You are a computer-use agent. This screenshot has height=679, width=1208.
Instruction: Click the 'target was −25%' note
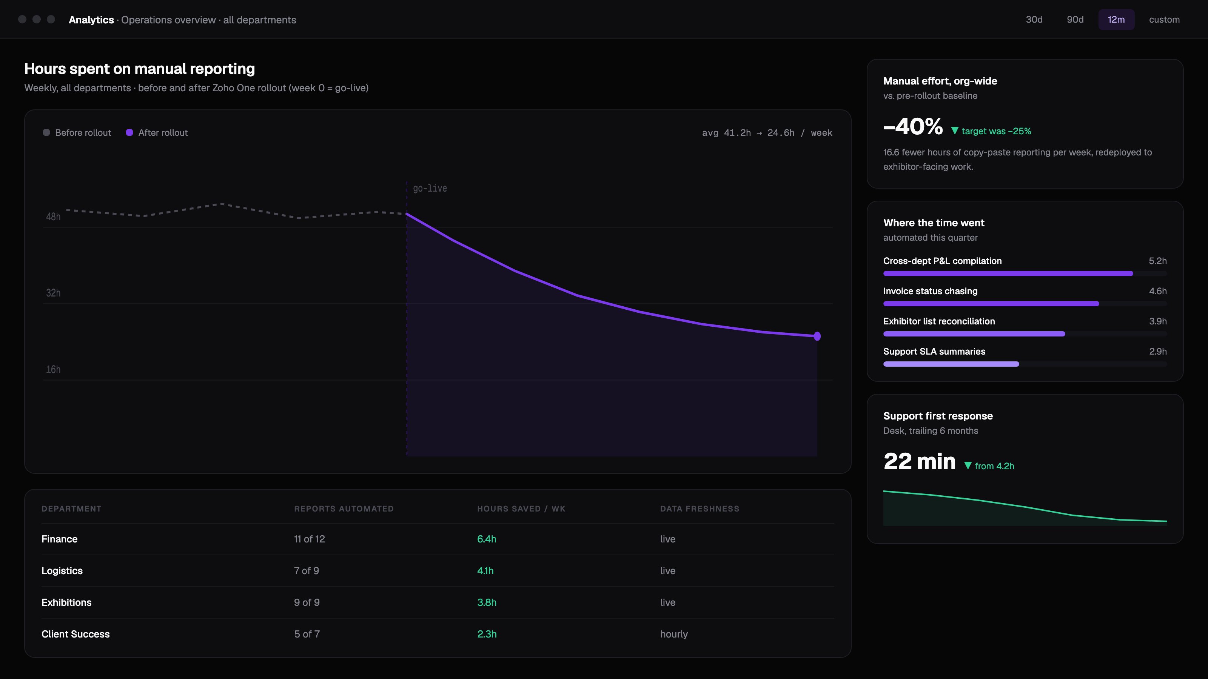996,131
